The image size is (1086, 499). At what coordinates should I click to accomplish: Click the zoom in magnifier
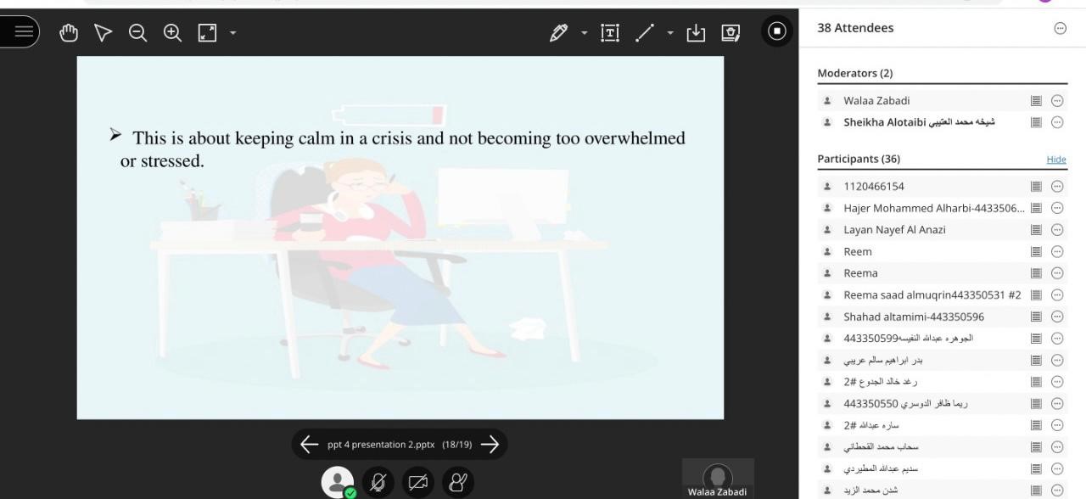tap(172, 32)
